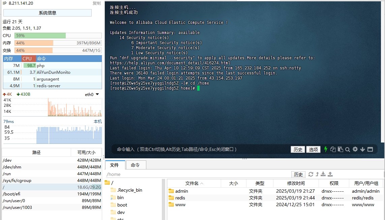Sort files by the 文件名 column header
The image size is (385, 220).
[x=192, y=183]
